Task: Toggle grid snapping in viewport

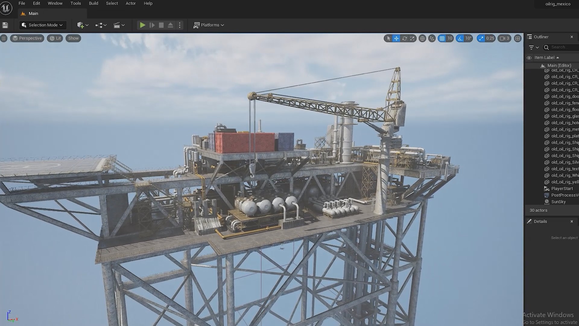Action: 442,38
